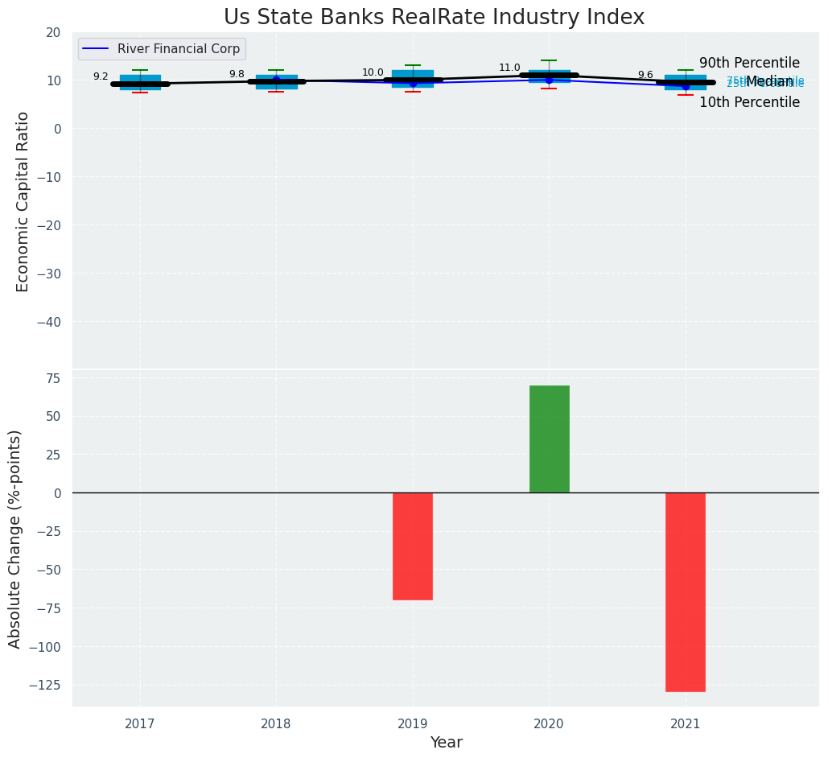The height and width of the screenshot is (758, 828).
Task: Click the 2017 box plot
Action: pyautogui.click(x=141, y=81)
